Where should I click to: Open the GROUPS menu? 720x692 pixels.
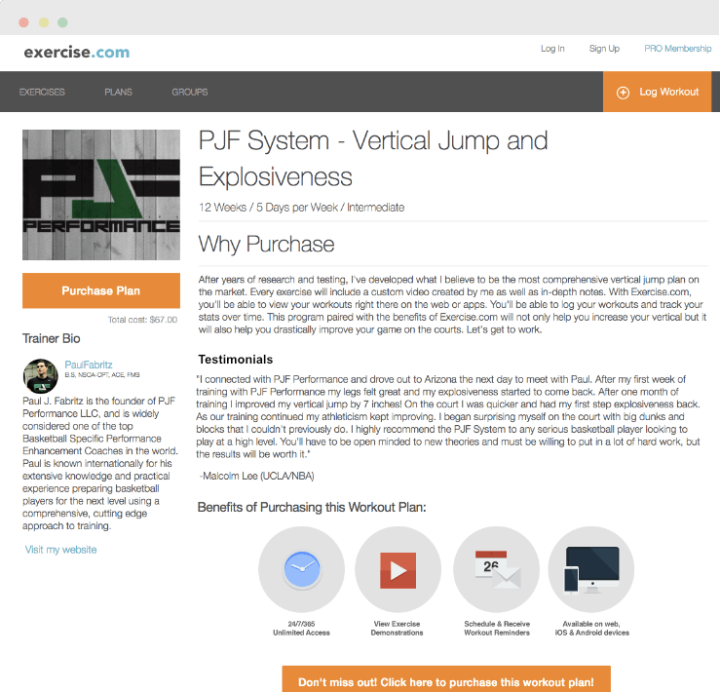(x=190, y=92)
